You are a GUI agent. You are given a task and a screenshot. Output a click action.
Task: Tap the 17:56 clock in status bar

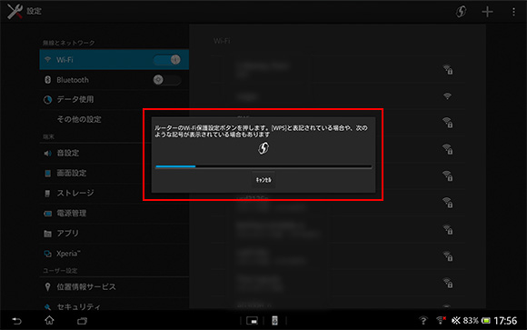tap(505, 321)
